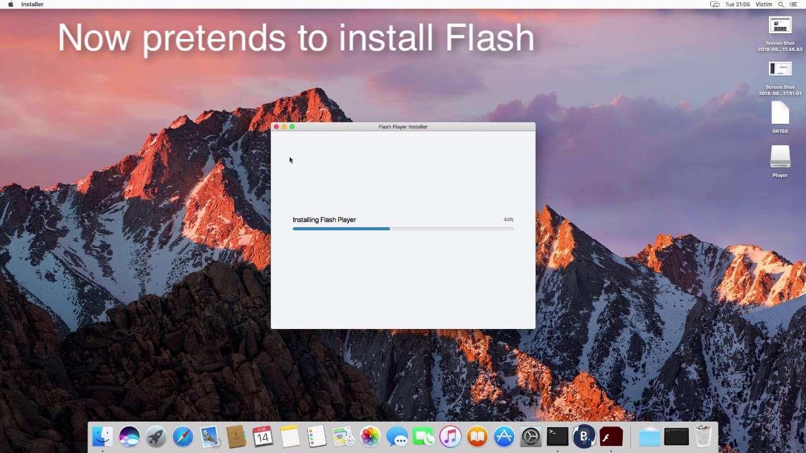Open the Victim user menu
Image resolution: width=806 pixels, height=453 pixels.
tap(764, 4)
